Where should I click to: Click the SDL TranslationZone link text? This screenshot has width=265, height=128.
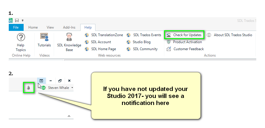[x=107, y=35]
